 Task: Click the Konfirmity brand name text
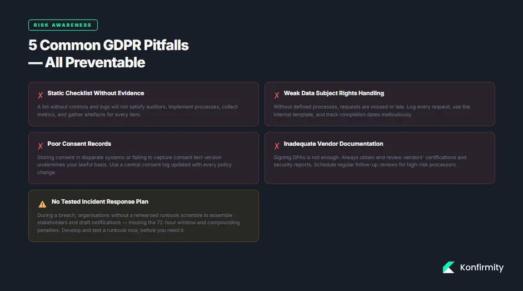pos(482,267)
